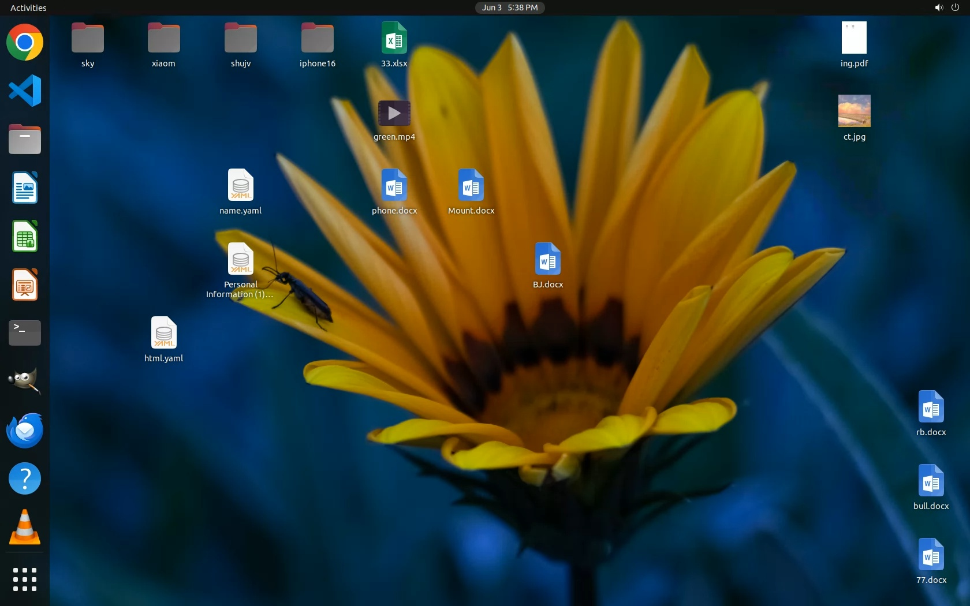This screenshot has width=970, height=606.
Task: Launch Visual Studio Code from dock
Action: click(25, 91)
